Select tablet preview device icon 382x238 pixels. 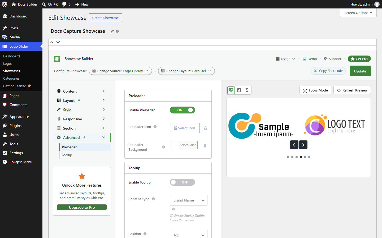point(239,90)
